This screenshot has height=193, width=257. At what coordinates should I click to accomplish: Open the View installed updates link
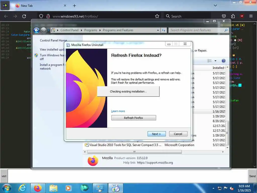click(x=52, y=50)
